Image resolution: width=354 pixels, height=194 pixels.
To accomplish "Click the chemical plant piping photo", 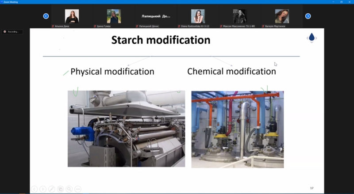I will (x=238, y=129).
